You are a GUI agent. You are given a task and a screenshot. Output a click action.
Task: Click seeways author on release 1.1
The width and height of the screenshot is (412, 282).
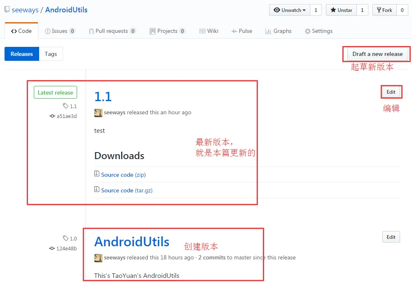tap(115, 113)
